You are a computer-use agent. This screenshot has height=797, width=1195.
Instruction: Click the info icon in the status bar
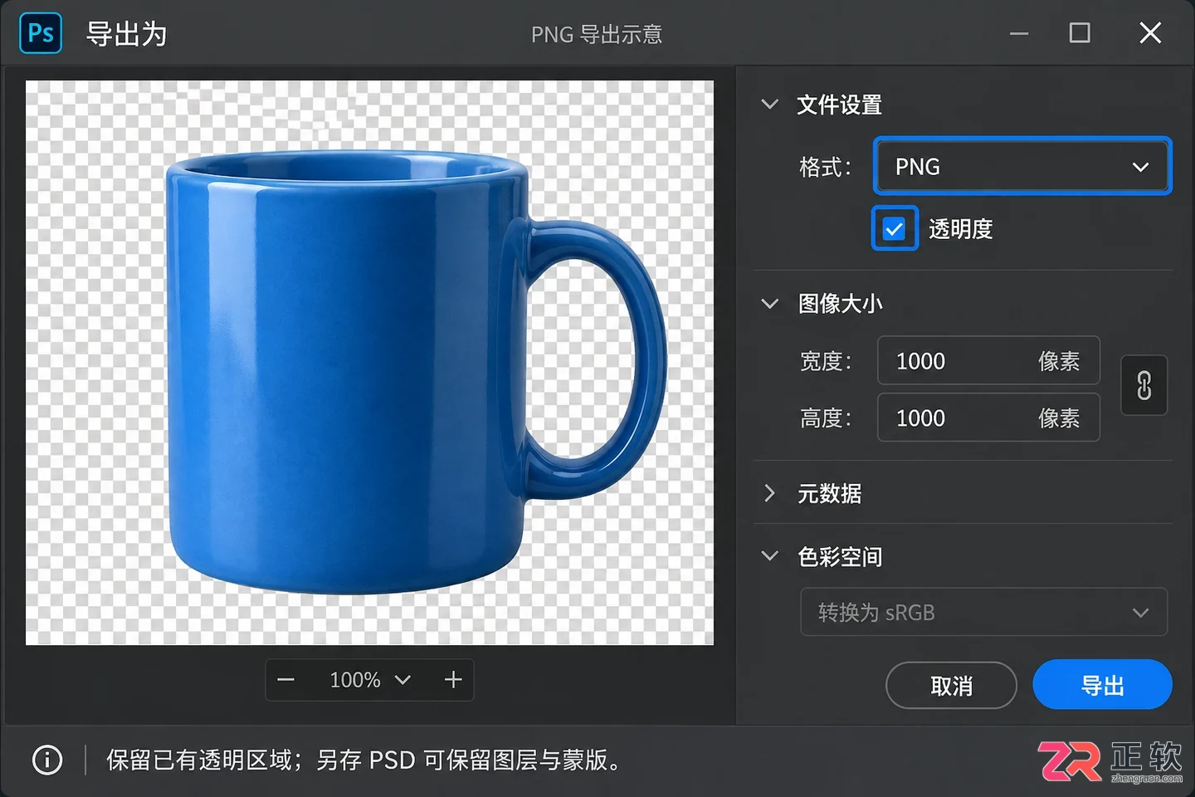point(47,760)
